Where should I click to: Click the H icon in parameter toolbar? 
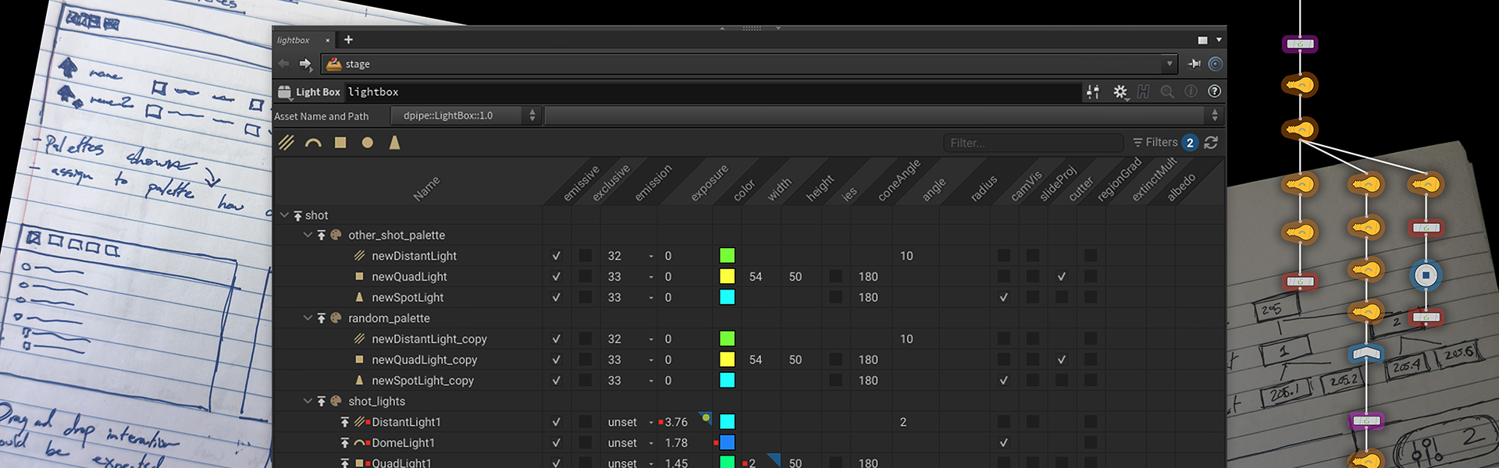[1144, 92]
